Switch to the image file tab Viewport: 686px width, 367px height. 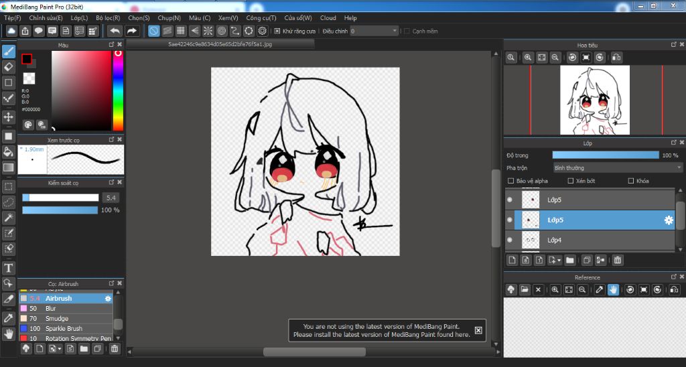tap(220, 44)
